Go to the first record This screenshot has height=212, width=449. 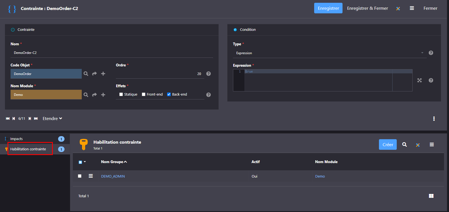8,119
